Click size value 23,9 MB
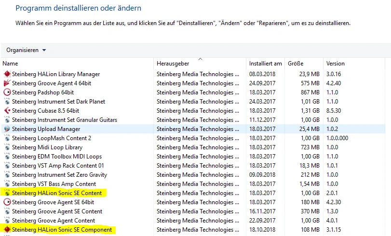The image size is (391, 236). (309, 74)
